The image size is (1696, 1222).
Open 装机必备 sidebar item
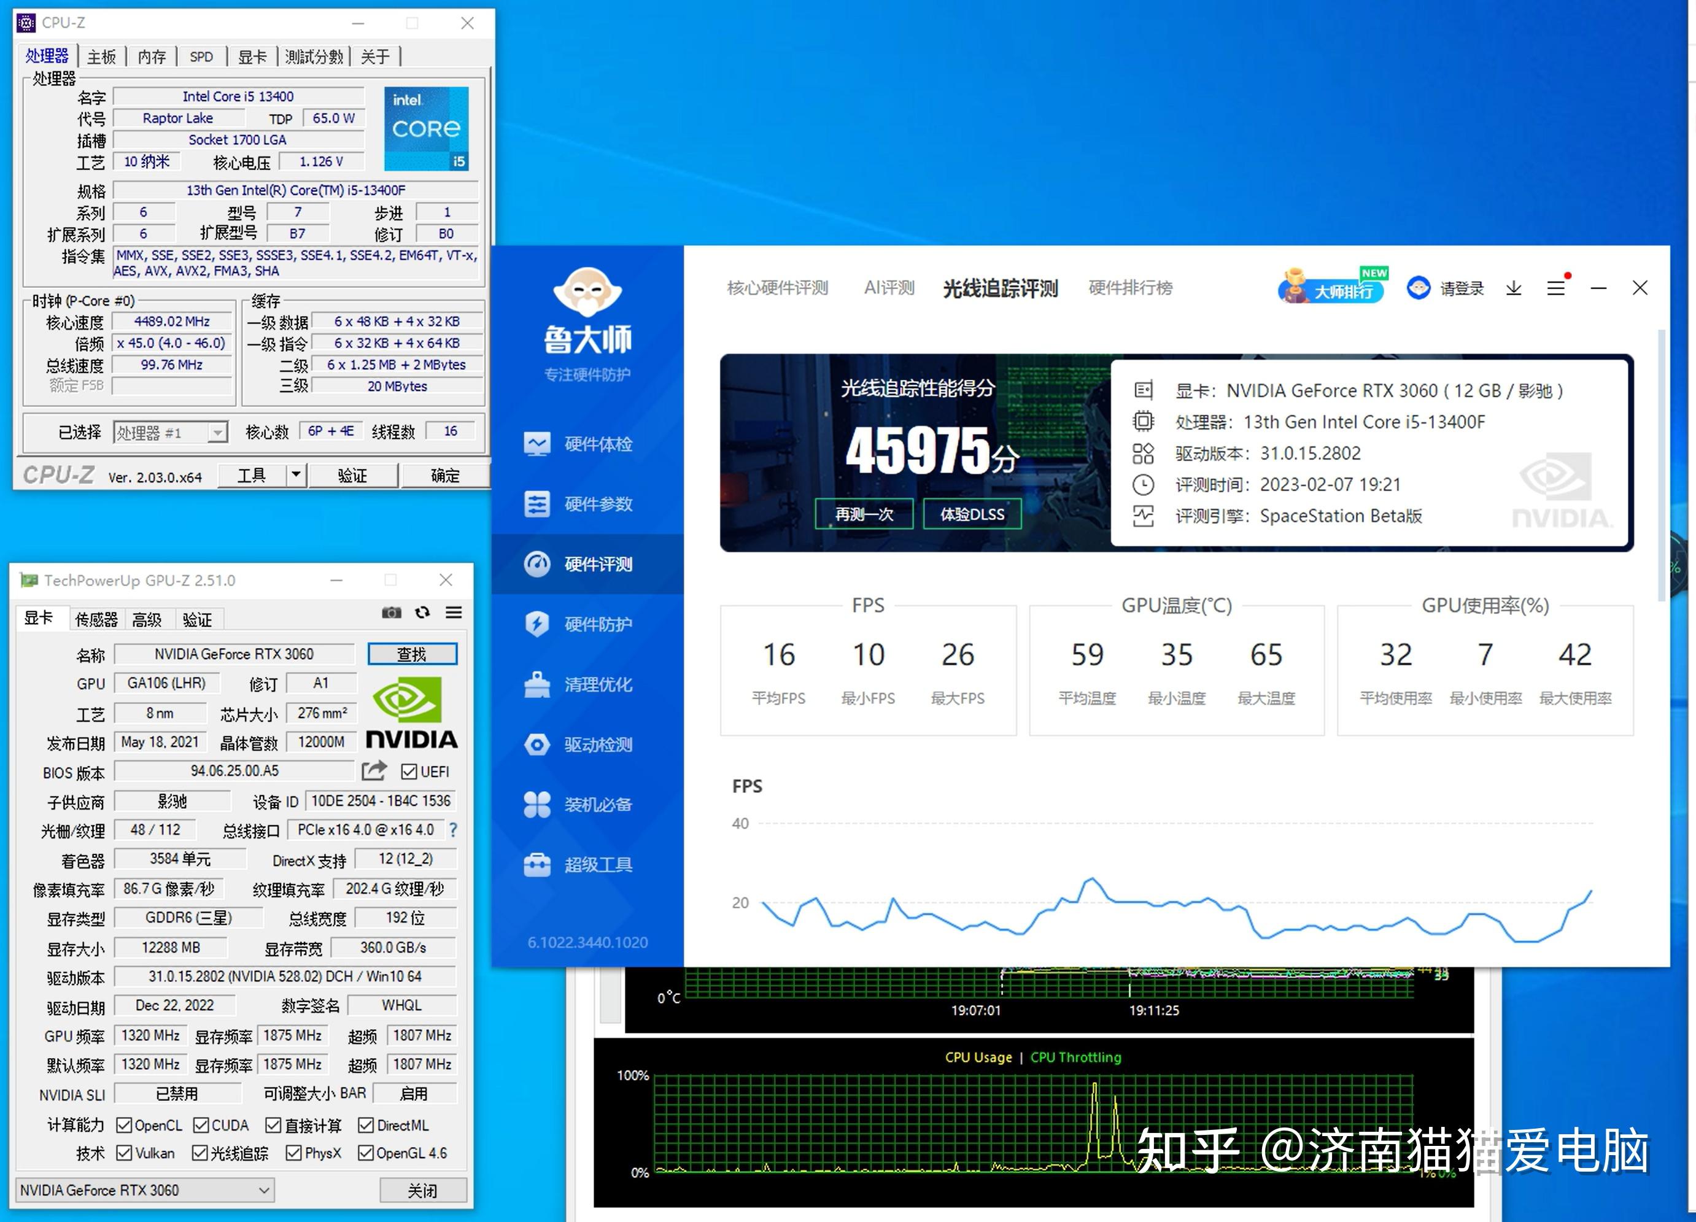588,805
